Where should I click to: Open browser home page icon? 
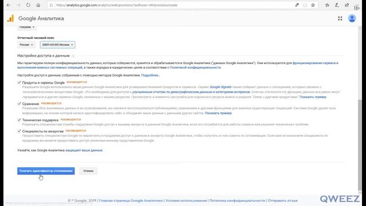pyautogui.click(x=38, y=5)
